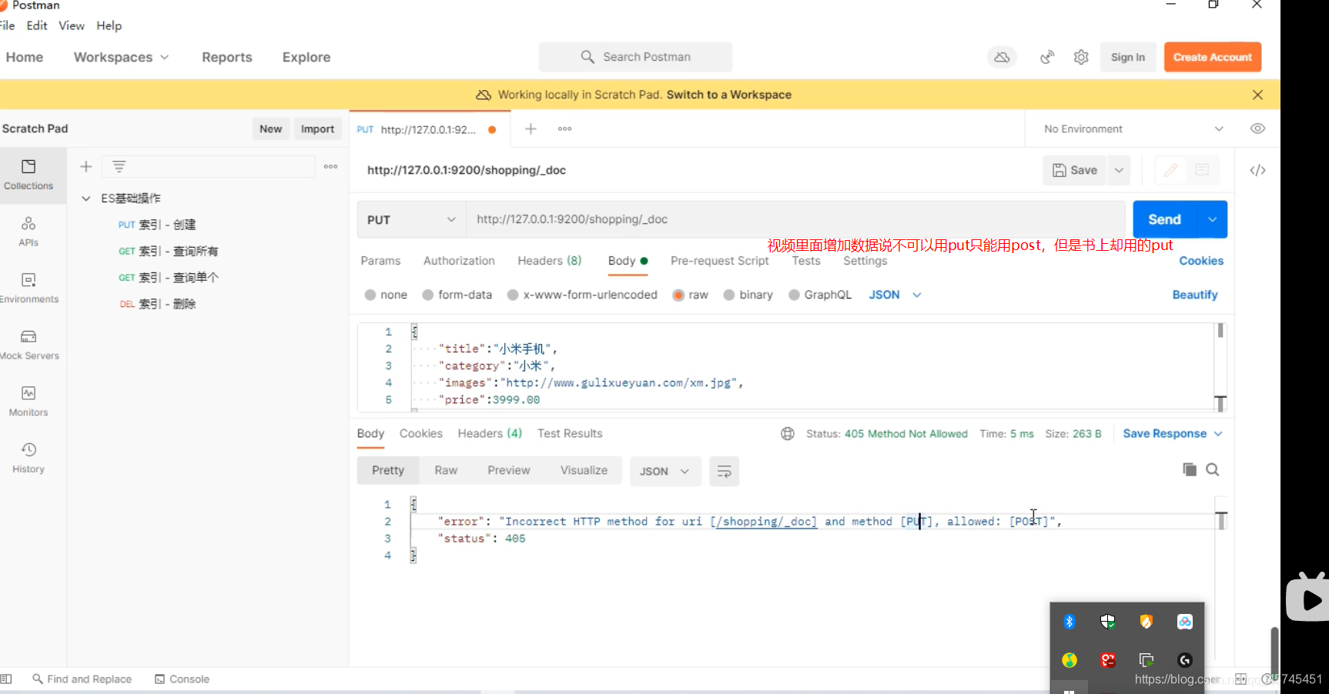
Task: Click the network globe icon beside Status
Action: coord(788,434)
